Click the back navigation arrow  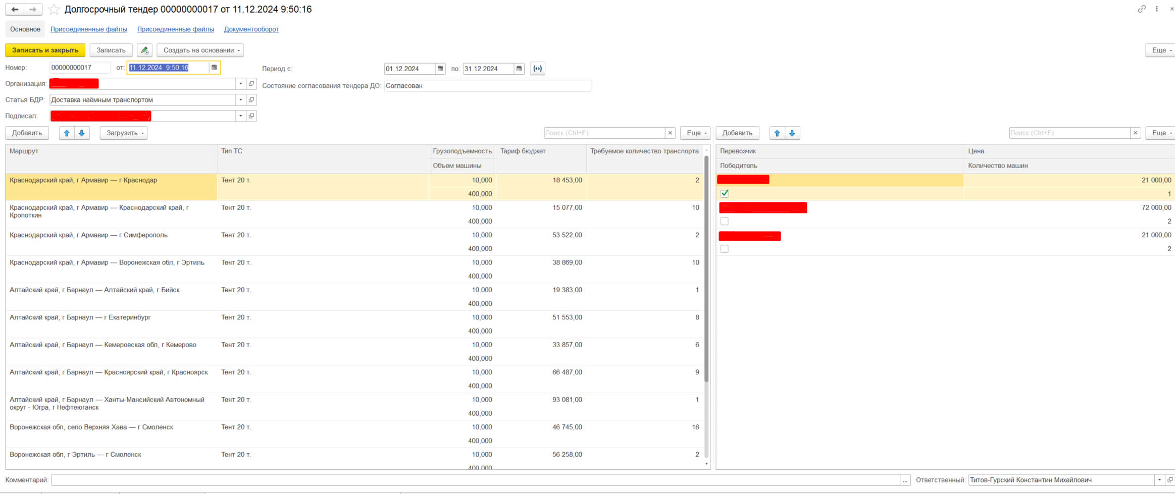pyautogui.click(x=15, y=10)
